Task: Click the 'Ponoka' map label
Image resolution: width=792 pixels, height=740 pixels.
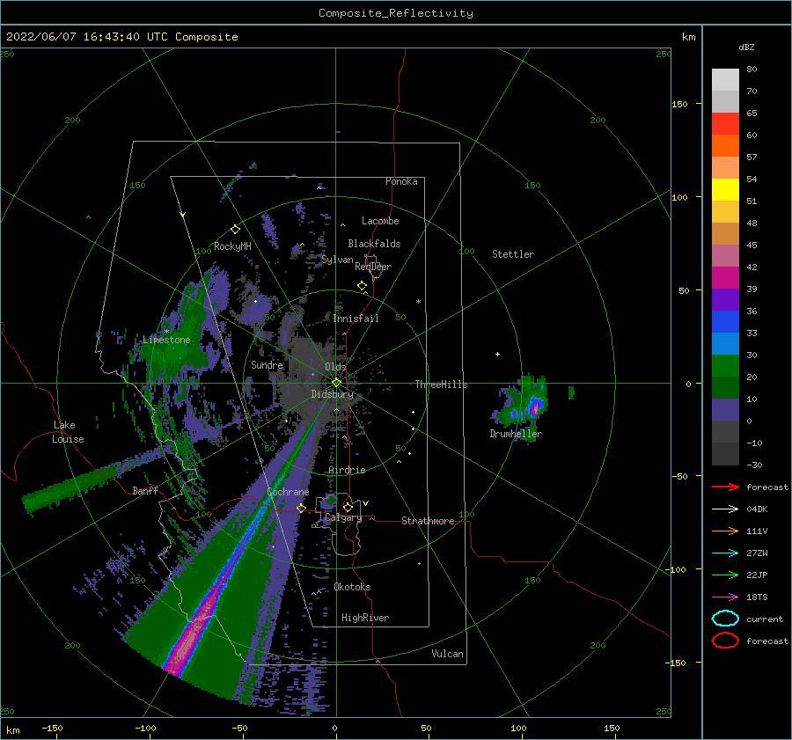Action: 401,181
